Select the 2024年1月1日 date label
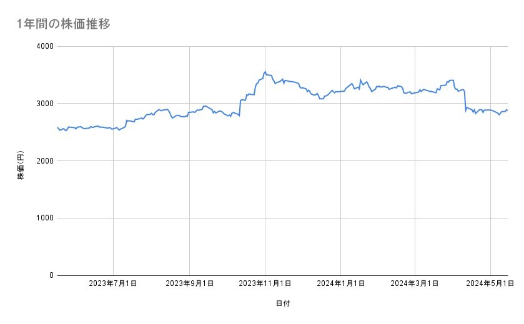 pyautogui.click(x=340, y=284)
